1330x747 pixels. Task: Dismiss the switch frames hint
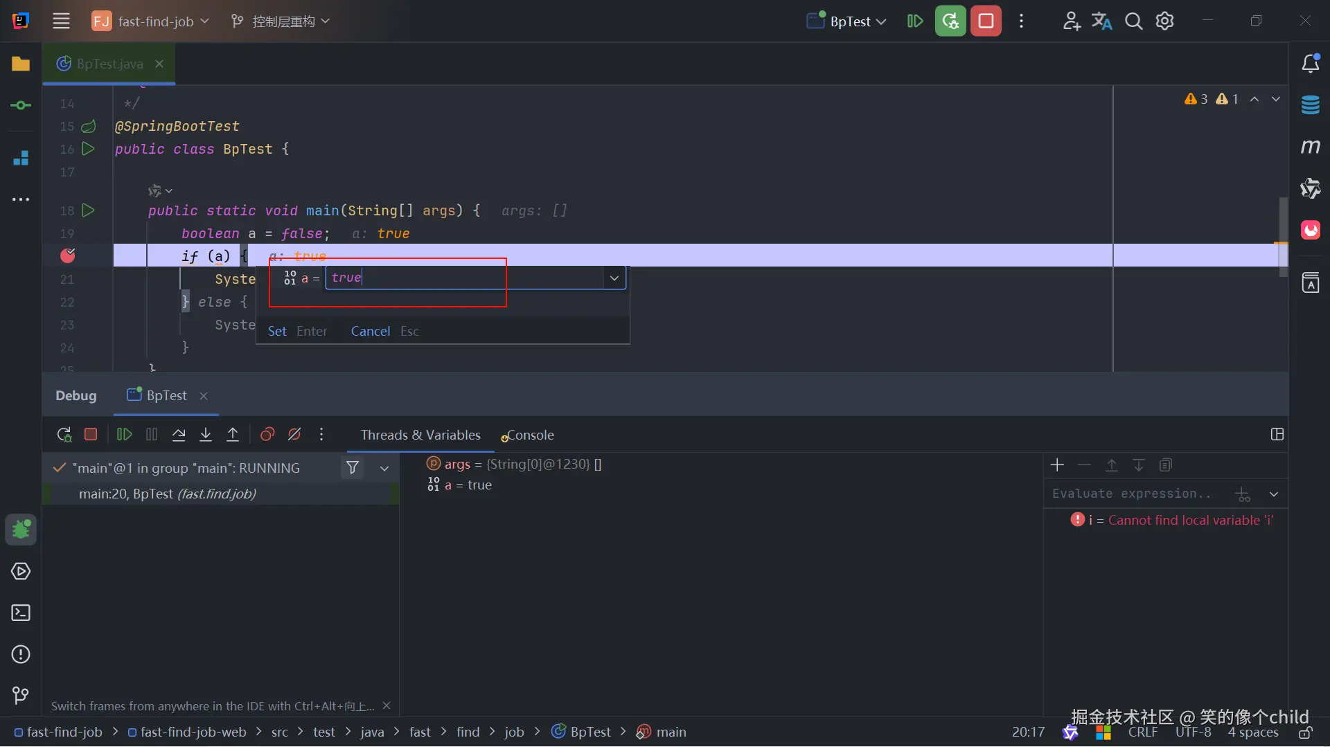pyautogui.click(x=387, y=705)
